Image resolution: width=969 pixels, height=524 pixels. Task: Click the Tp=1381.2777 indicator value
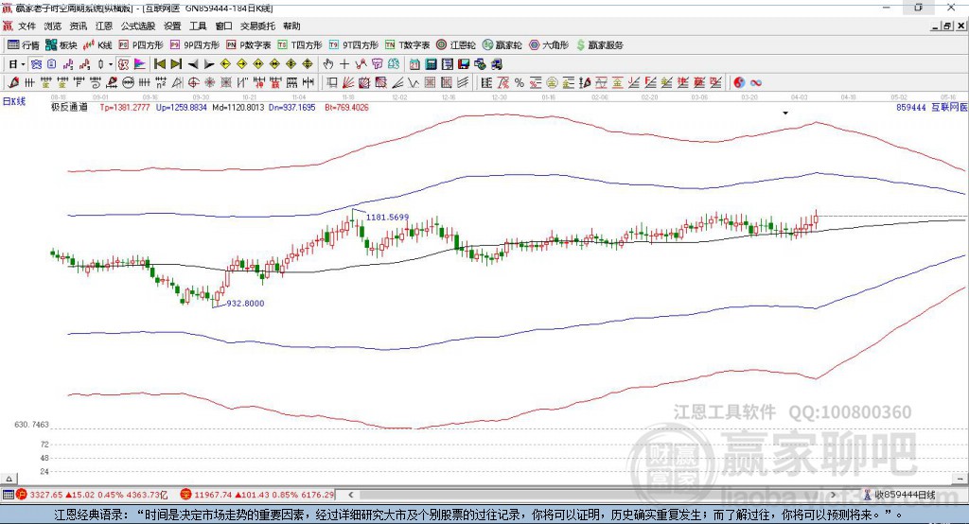pyautogui.click(x=125, y=107)
